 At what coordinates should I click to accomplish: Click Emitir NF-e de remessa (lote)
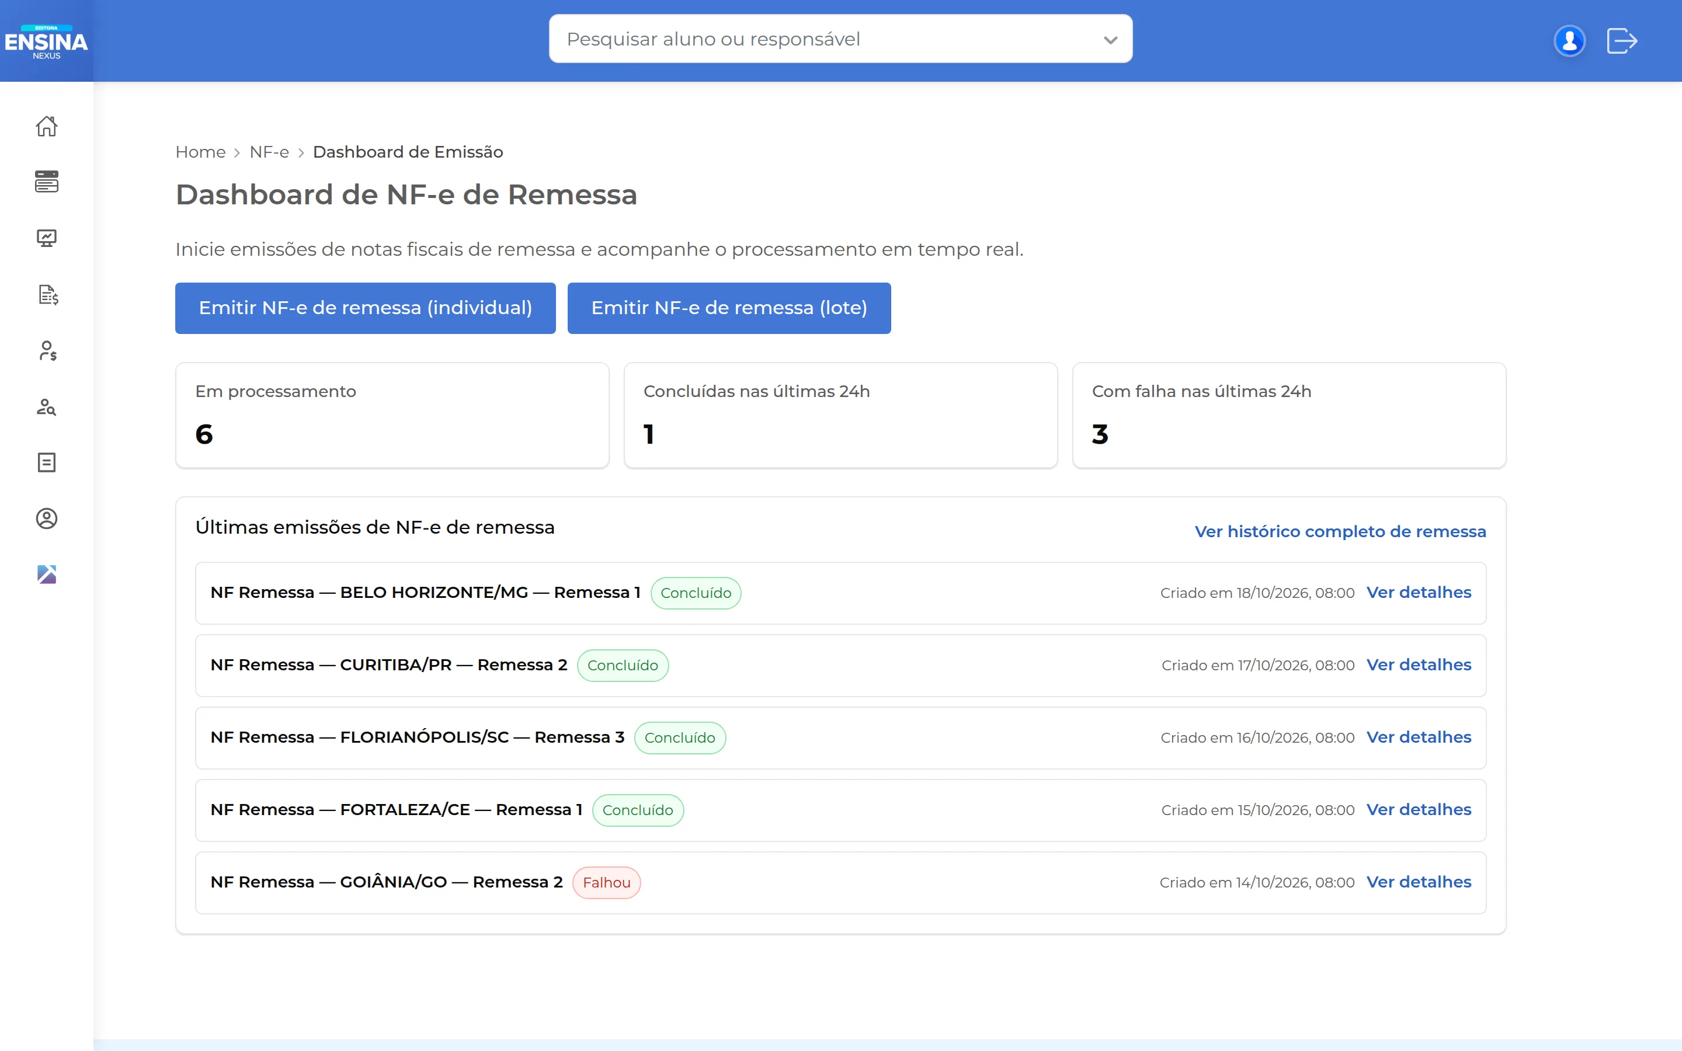click(729, 308)
